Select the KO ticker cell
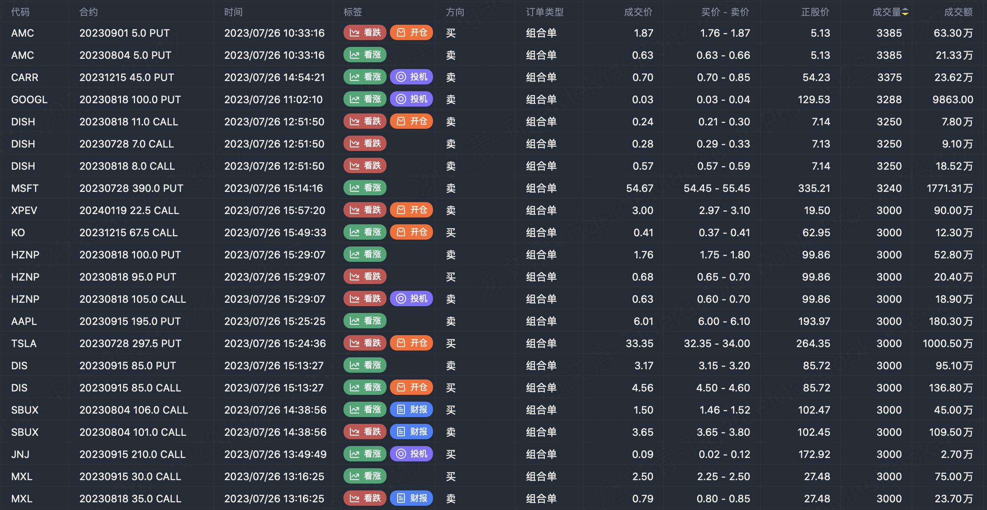The height and width of the screenshot is (510, 987). [18, 232]
